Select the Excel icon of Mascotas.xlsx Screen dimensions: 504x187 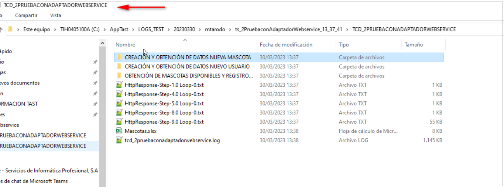[119, 131]
